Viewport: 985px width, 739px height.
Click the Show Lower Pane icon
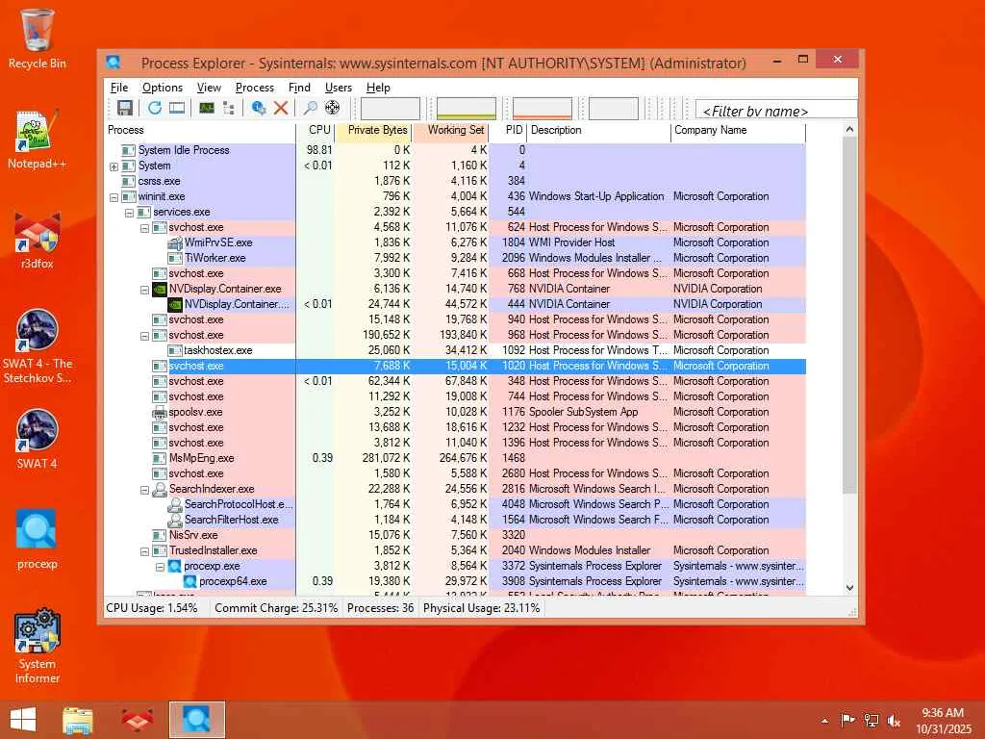tap(177, 108)
